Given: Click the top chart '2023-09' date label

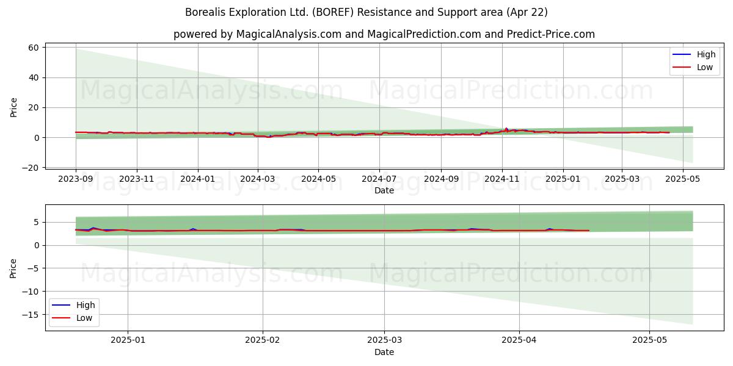Looking at the screenshot, I should pos(76,180).
